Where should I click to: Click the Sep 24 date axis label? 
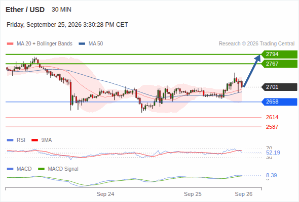(105, 194)
